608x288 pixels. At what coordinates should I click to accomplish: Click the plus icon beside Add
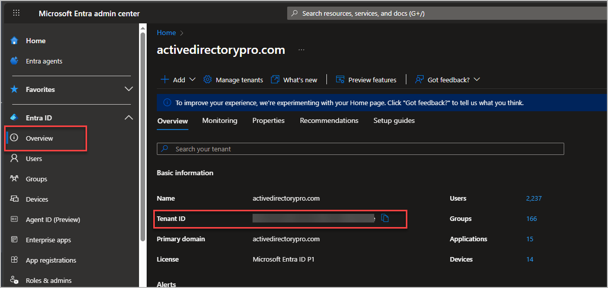[x=165, y=80]
